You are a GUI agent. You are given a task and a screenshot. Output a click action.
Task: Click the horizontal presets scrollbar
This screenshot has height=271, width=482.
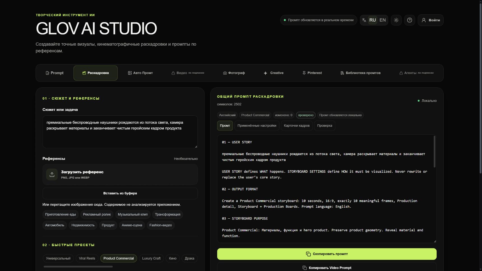pos(78,267)
